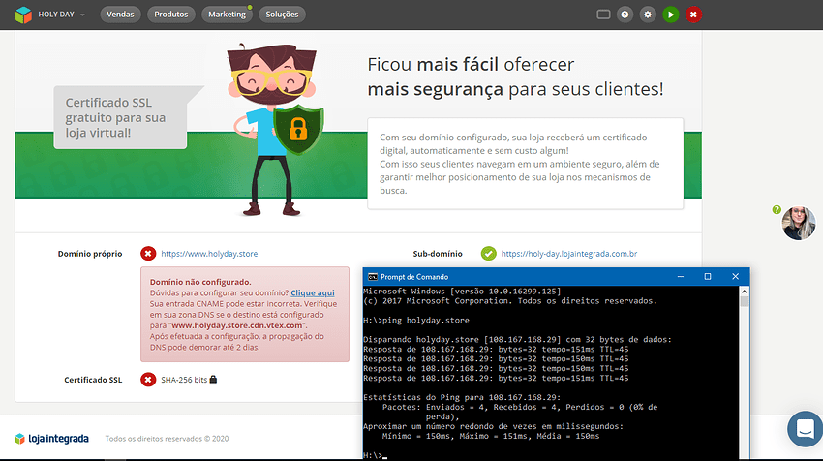Click the padlock icon beside SHA-256 bits
823x461 pixels.
pos(213,379)
